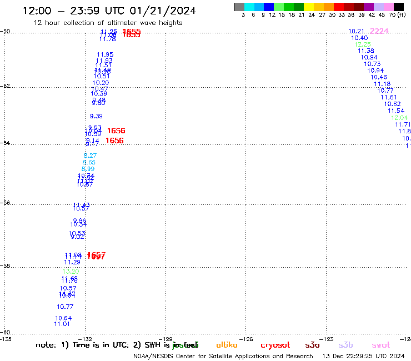Click wave height value '11.61'
Screen dimensions: 411x361
[x=389, y=97]
